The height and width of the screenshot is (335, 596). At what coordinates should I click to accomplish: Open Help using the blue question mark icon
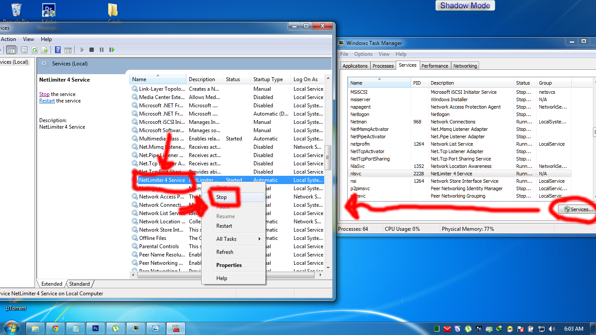(x=58, y=49)
